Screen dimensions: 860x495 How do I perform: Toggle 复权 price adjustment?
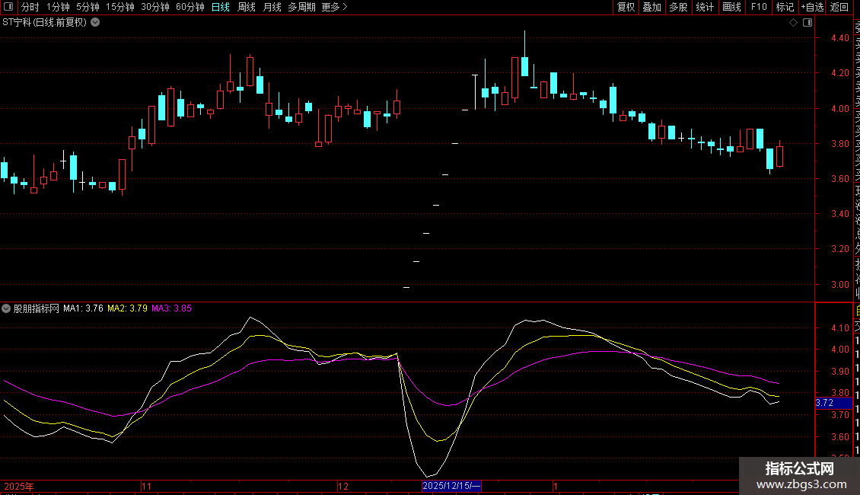tap(626, 7)
